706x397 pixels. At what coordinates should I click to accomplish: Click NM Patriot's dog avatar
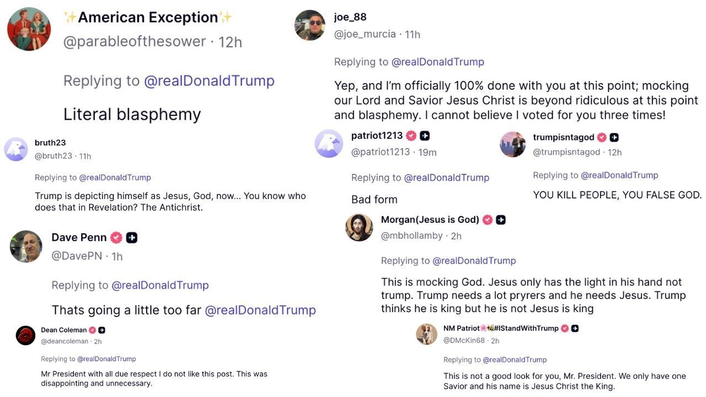coord(426,334)
